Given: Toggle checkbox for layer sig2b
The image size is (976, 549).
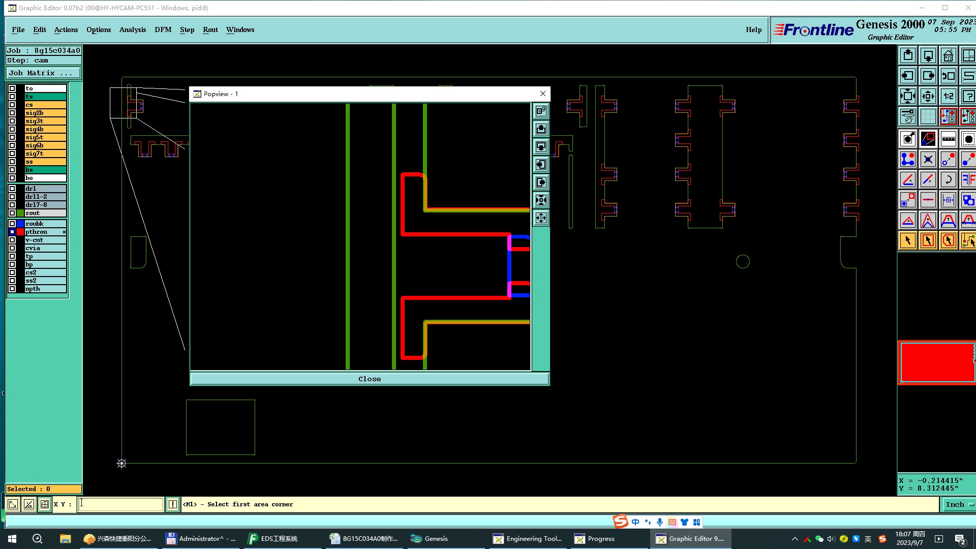Looking at the screenshot, I should pyautogui.click(x=12, y=113).
